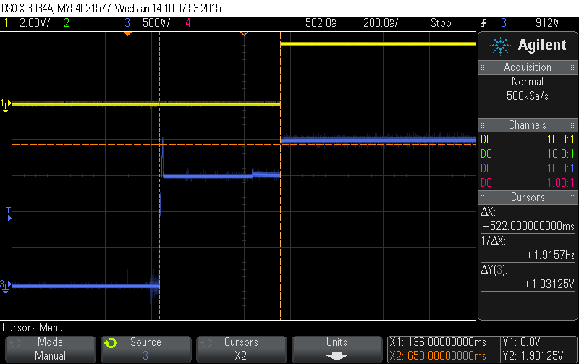Select the cursor Source 3 softkey
This screenshot has width=579, height=364.
[x=146, y=349]
